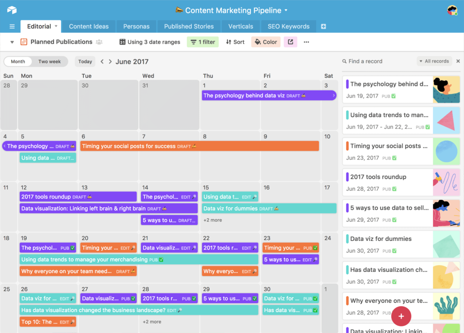Click the Airtable logo in the top corner
The width and height of the screenshot is (464, 333).
(12, 10)
